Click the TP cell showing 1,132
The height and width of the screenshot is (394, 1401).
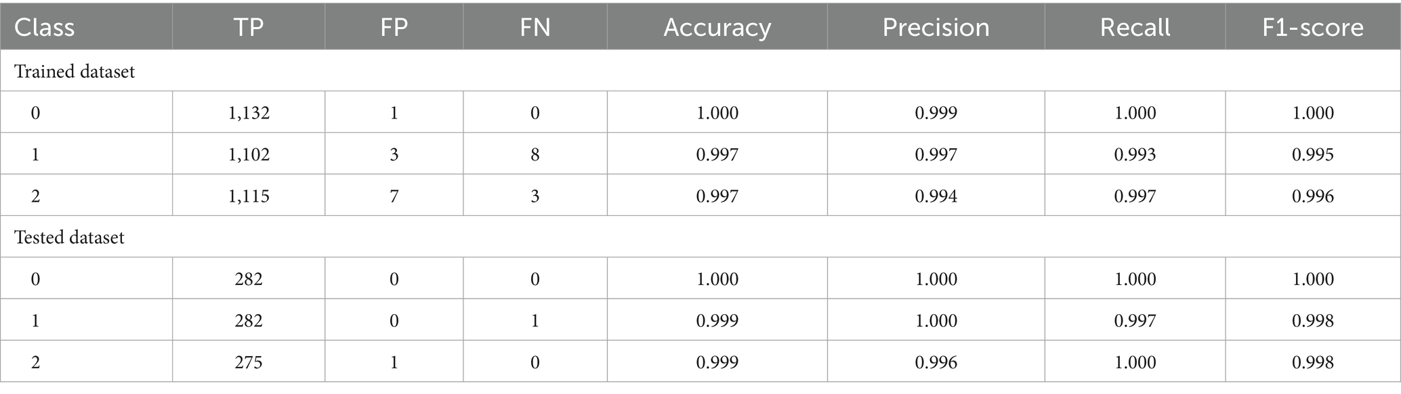[x=249, y=113]
